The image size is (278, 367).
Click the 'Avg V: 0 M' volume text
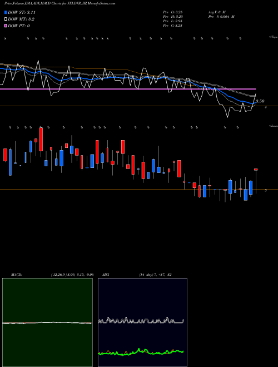point(217,12)
